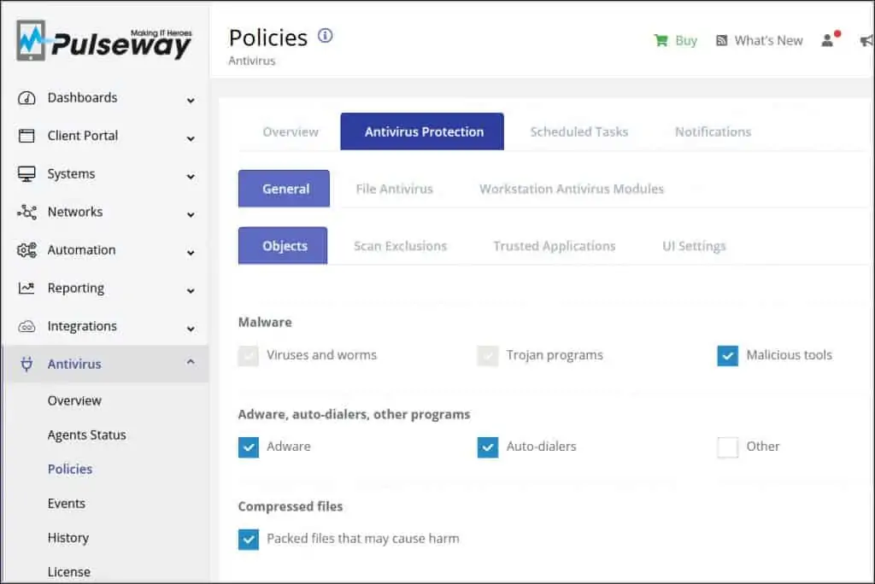The height and width of the screenshot is (584, 875).
Task: Click the Pulseway logo
Action: click(104, 41)
